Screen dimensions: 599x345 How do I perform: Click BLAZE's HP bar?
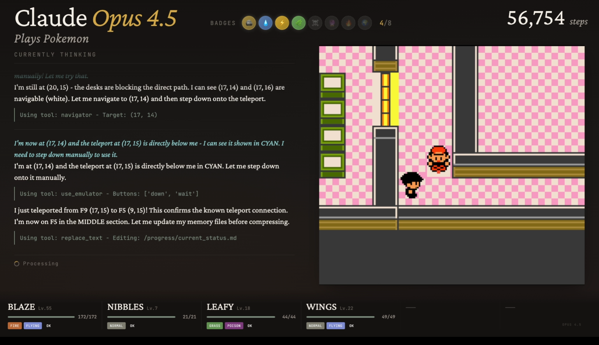point(41,317)
